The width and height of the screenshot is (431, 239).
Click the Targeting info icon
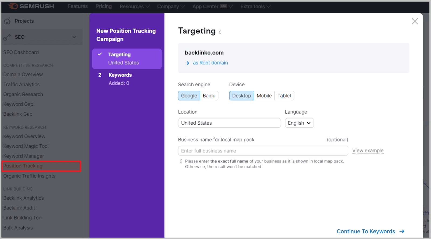220,32
